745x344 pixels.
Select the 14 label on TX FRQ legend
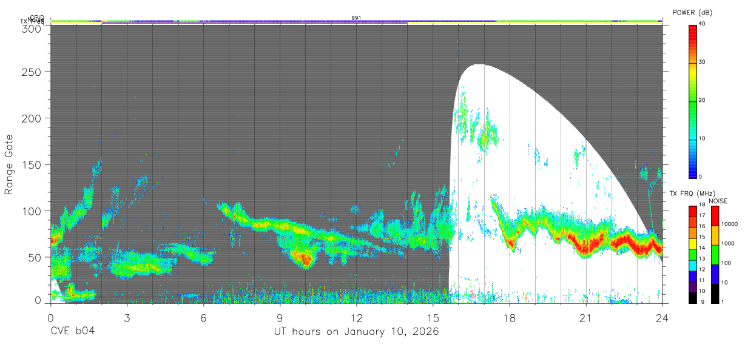[703, 248]
